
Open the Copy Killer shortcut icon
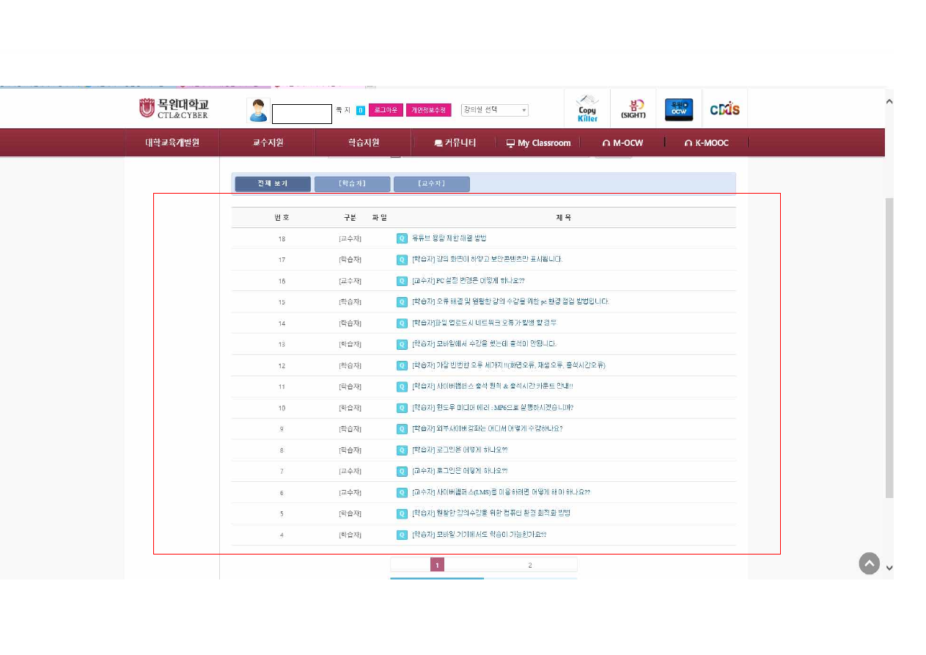pyautogui.click(x=587, y=109)
